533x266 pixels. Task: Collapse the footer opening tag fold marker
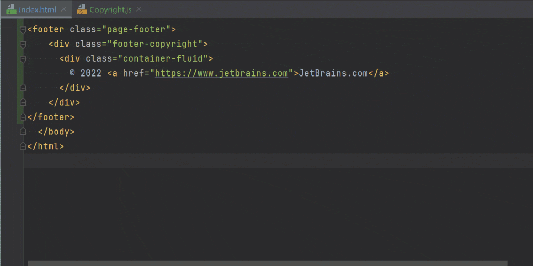[x=23, y=30]
